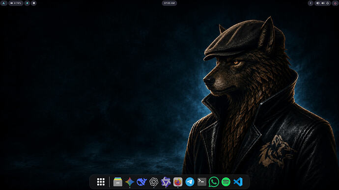Open the notifications bell icon
Screen dimensions: 339x190
pos(328,3)
